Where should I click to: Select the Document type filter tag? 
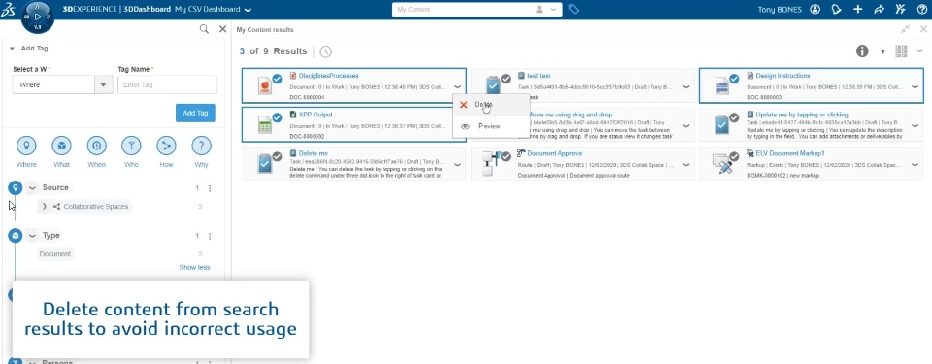[x=55, y=254]
